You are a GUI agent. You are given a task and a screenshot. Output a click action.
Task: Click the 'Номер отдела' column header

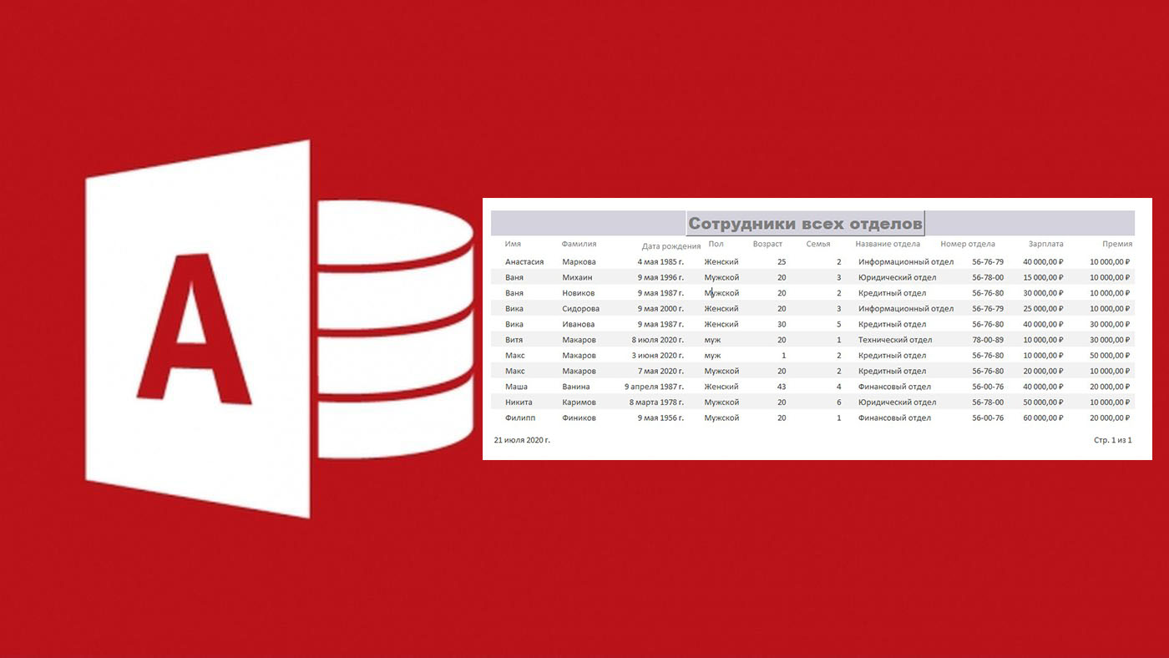968,244
